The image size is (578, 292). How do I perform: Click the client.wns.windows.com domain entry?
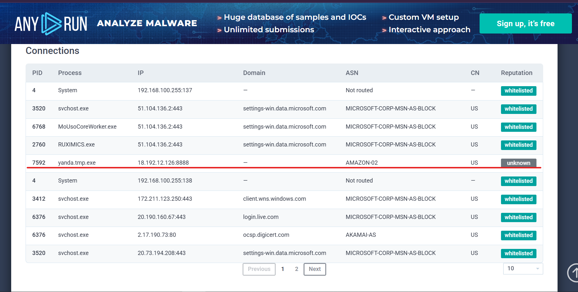pos(274,199)
